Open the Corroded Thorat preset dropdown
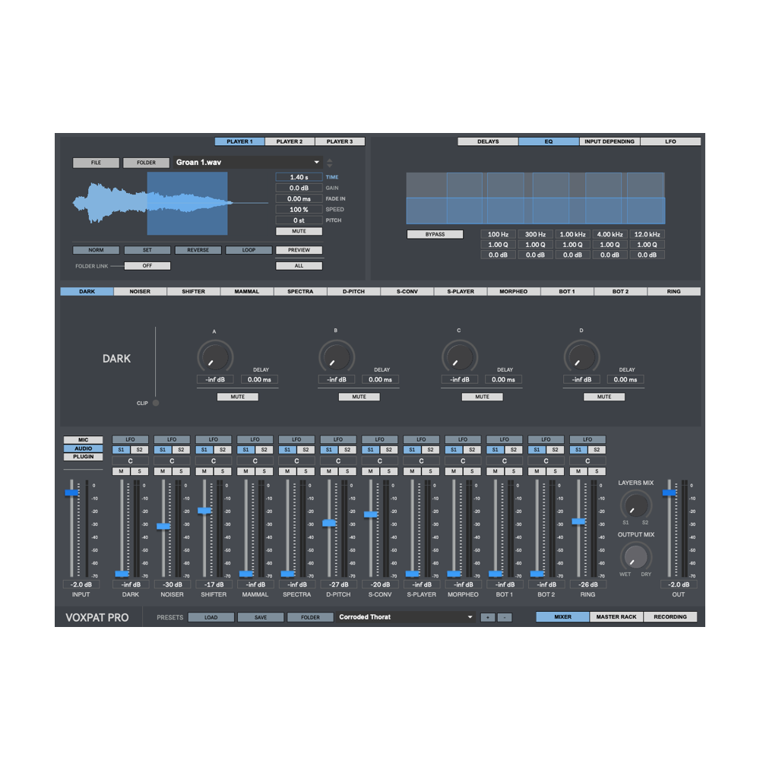The height and width of the screenshot is (760, 760). (x=405, y=616)
